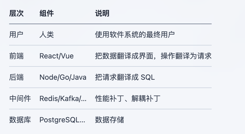Click the 层次 column header
This screenshot has width=245, height=134.
16,14
